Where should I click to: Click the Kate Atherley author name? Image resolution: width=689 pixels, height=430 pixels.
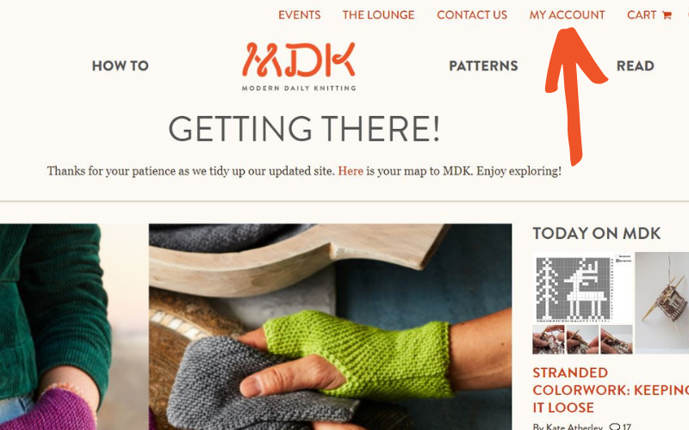pyautogui.click(x=568, y=427)
